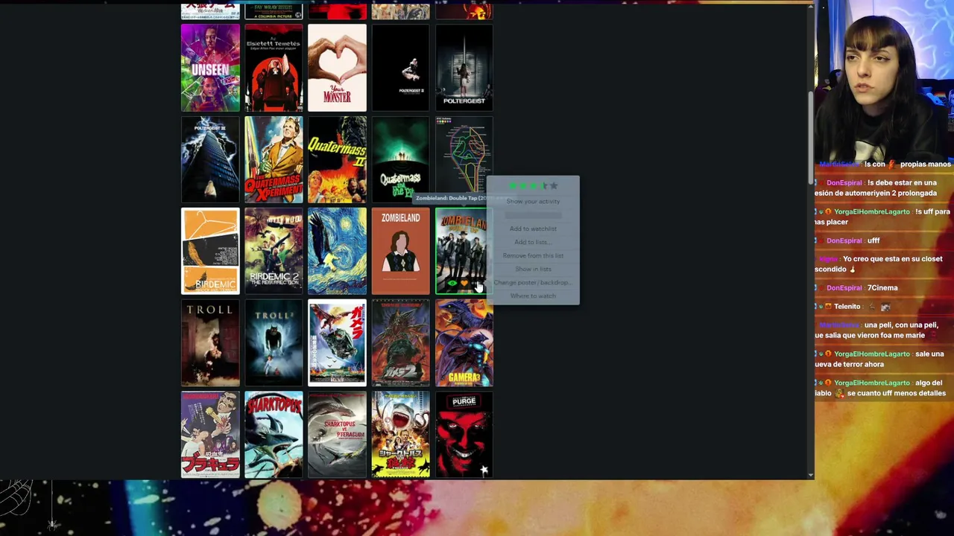Screen dimensions: 954x536
Task: Toggle the green watched eye on Zombieland: Double Tap
Action: click(x=452, y=284)
